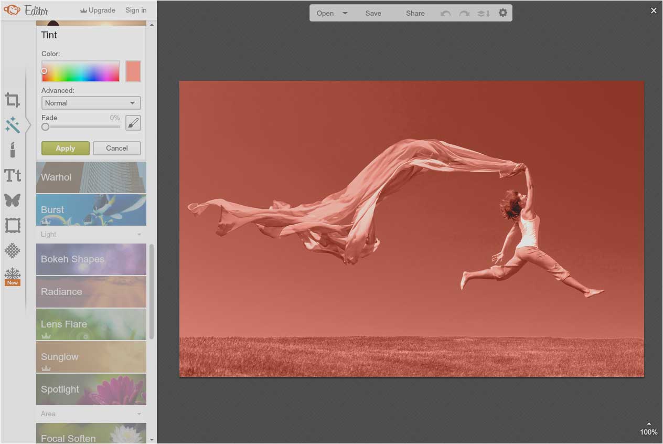Open the settings gear in toolbar
663x444 pixels.
[502, 13]
